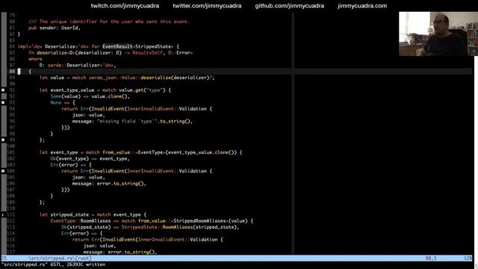This screenshot has width=478, height=269.
Task: Click 'message: error.to_string(),' on line 106
Action: [109, 183]
